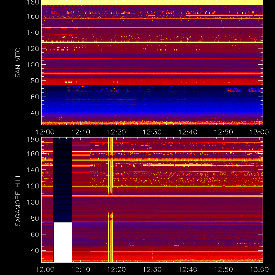Click 12:40 time label under Sagamore Hill plot
275x275 pixels.
[x=188, y=269]
